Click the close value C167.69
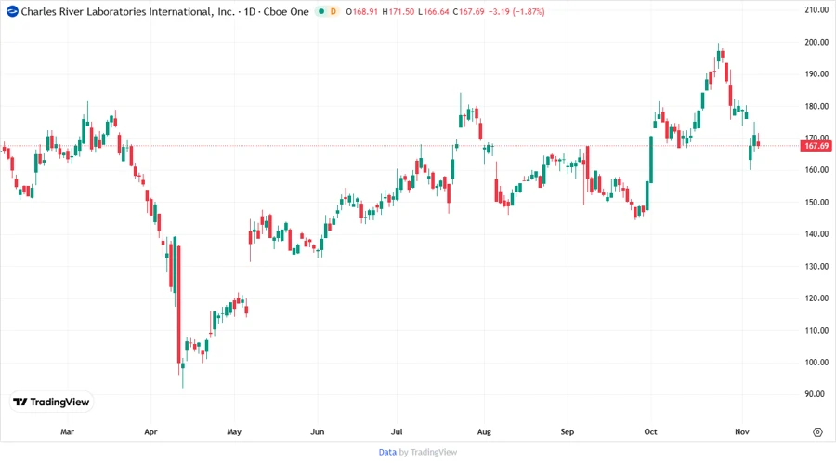This screenshot has height=463, width=836. 469,11
